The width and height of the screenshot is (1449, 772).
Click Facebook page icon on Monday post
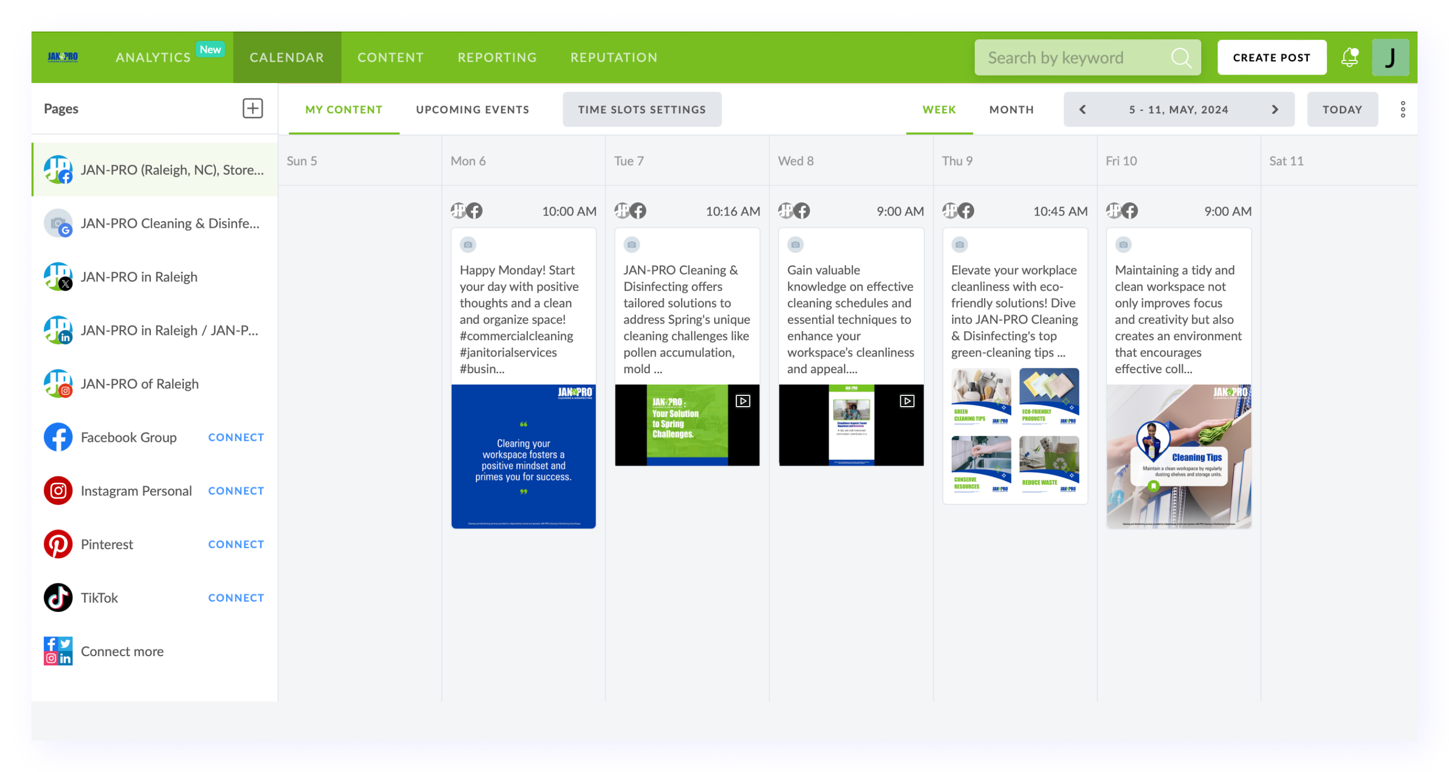point(474,211)
